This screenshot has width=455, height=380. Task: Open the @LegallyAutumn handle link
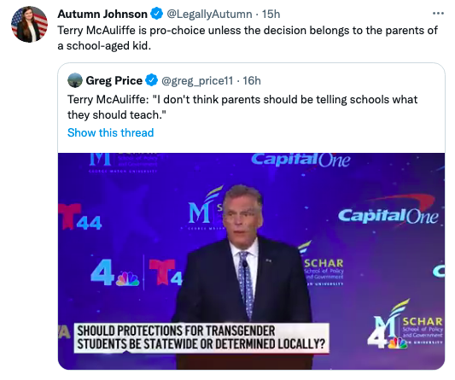[209, 14]
